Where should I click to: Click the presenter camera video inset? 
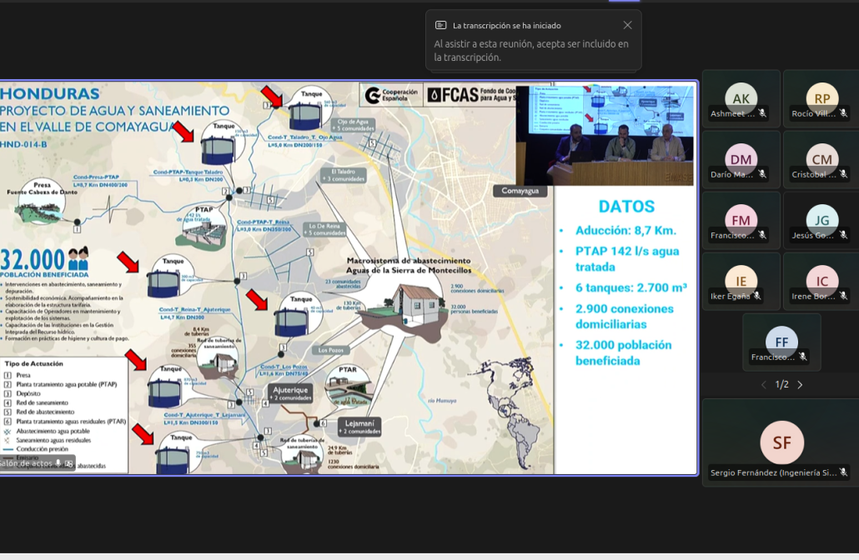[605, 135]
